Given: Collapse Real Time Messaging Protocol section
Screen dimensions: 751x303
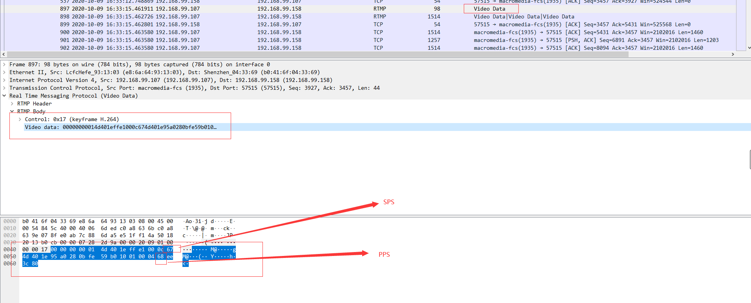Looking at the screenshot, I should point(4,96).
